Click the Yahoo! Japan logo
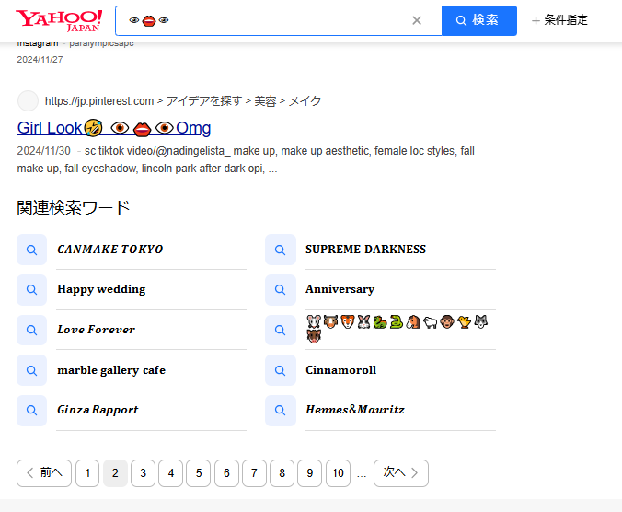 (59, 20)
